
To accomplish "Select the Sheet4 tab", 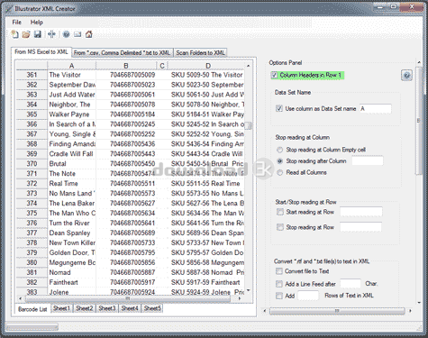I will click(x=130, y=308).
